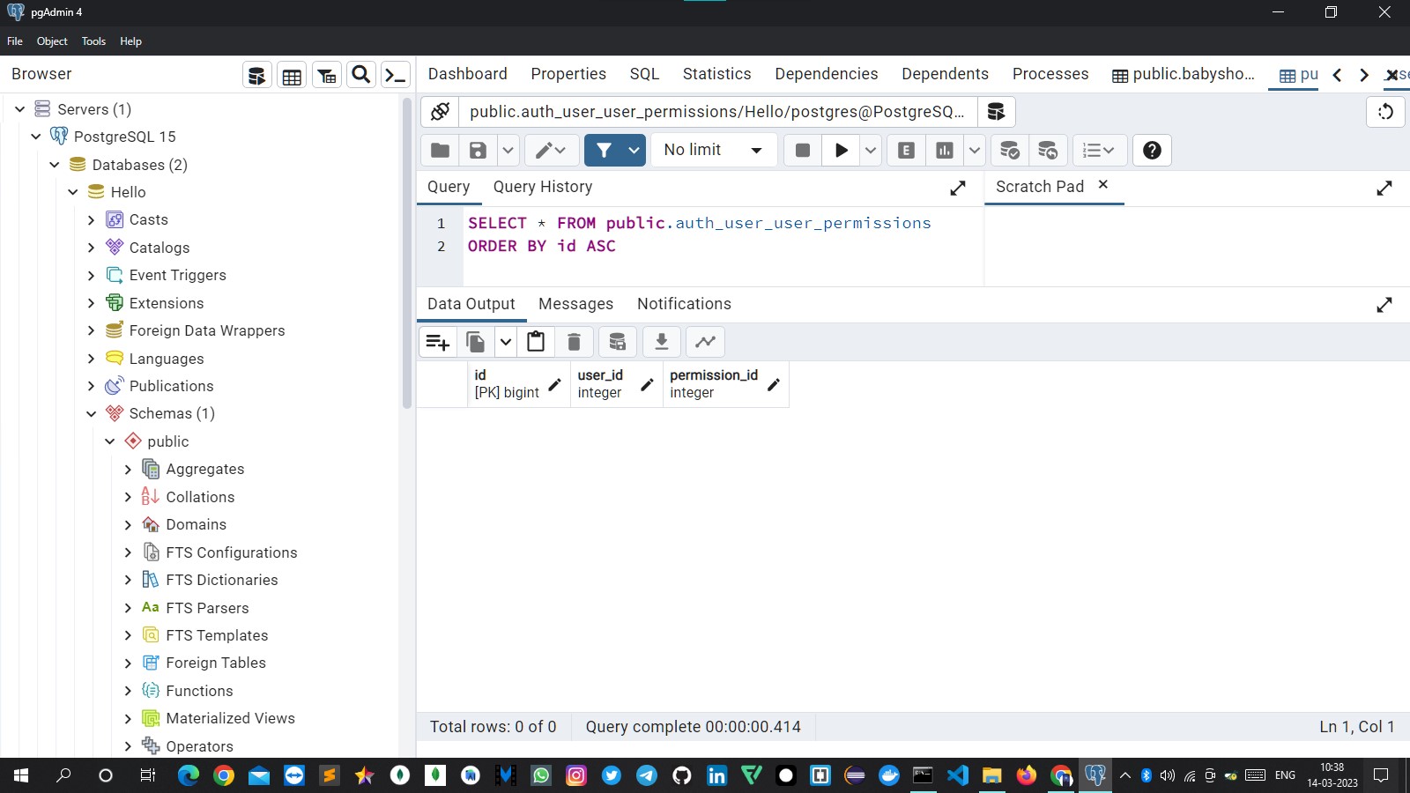Click the Open File folder icon
Image resolution: width=1410 pixels, height=793 pixels.
(x=440, y=150)
